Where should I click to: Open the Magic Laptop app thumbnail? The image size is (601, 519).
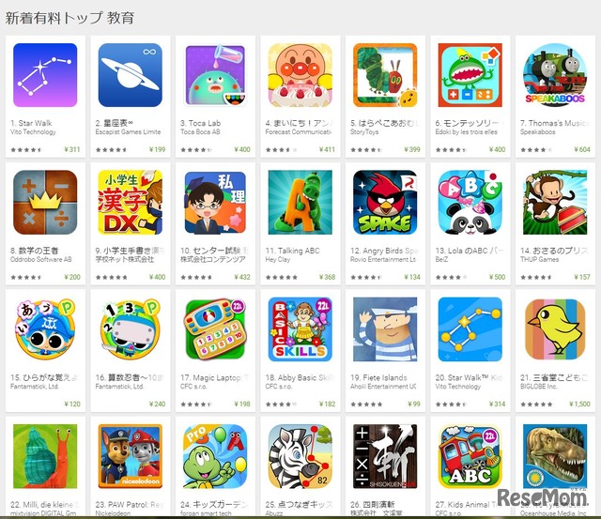215,329
